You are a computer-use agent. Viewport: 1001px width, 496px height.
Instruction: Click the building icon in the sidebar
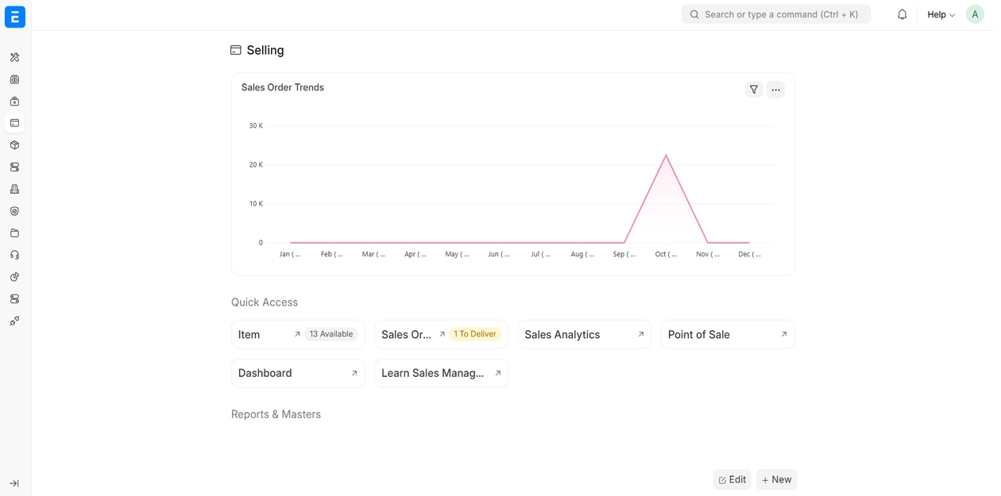pos(14,189)
